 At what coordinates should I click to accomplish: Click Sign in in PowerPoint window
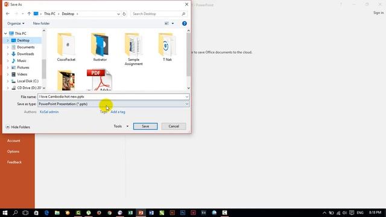(378, 13)
